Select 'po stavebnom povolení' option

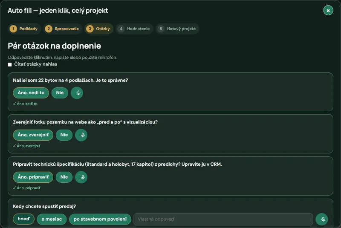point(100,219)
